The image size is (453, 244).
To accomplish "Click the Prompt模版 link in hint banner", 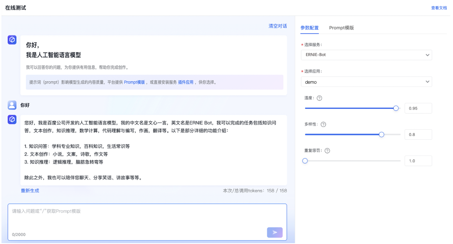I will point(134,82).
